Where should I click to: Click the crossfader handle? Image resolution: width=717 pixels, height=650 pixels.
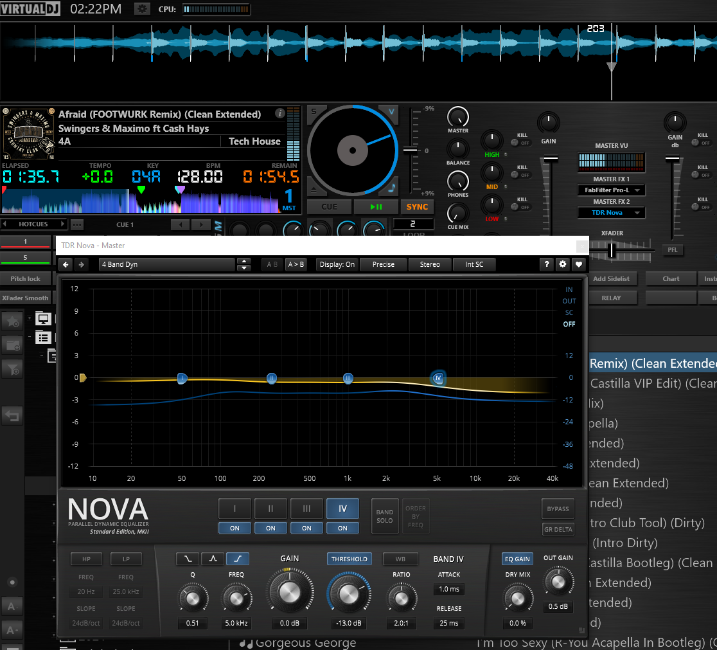[612, 250]
